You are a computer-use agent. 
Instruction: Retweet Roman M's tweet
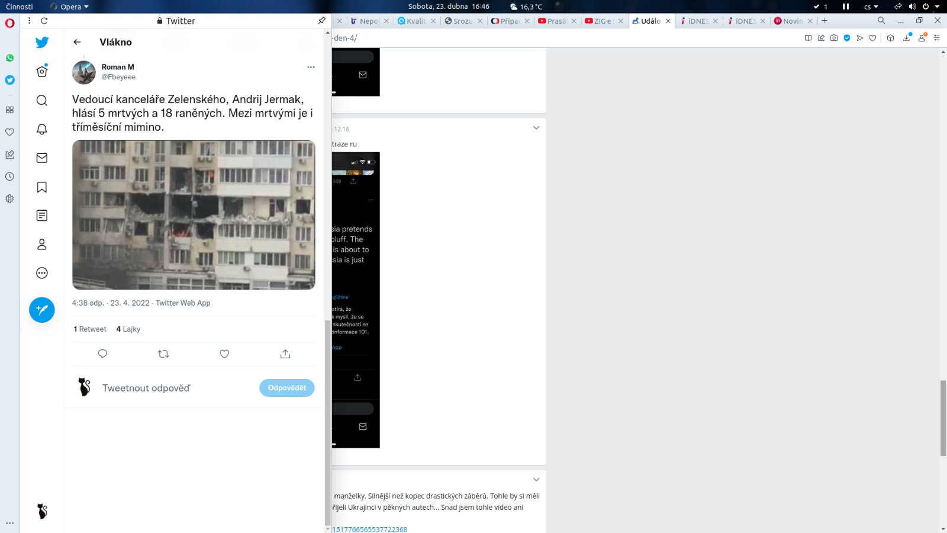[x=163, y=354]
